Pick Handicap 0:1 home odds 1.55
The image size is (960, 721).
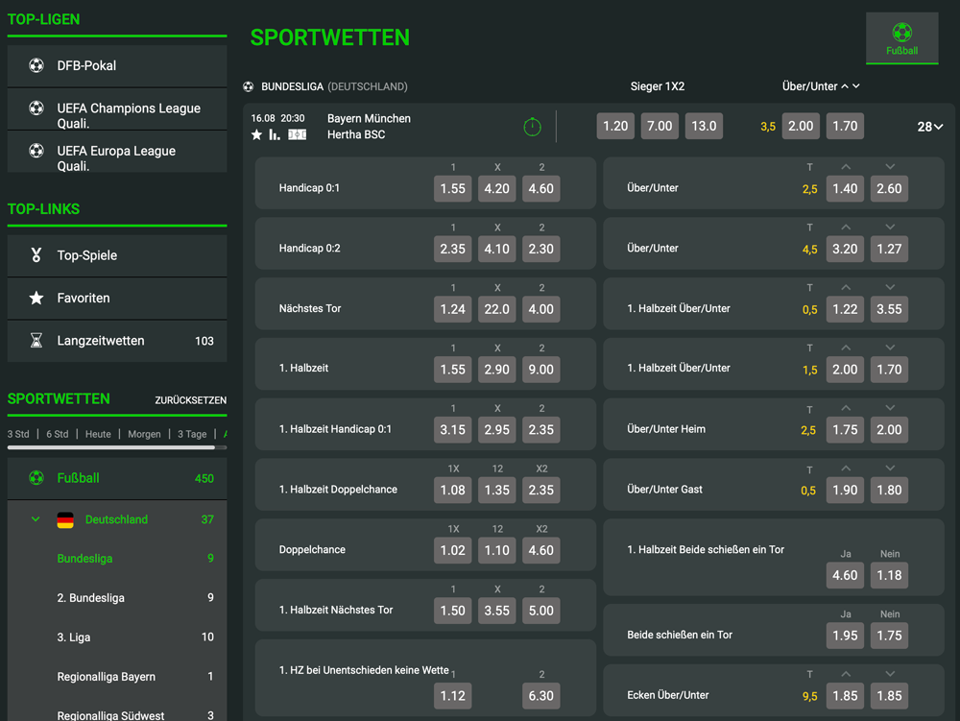pyautogui.click(x=452, y=188)
